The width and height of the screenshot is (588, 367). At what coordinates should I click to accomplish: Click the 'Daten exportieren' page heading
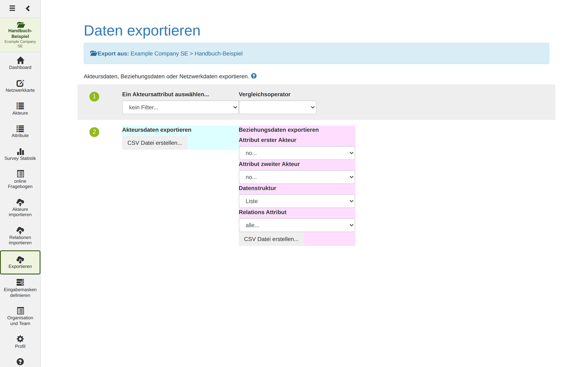142,31
